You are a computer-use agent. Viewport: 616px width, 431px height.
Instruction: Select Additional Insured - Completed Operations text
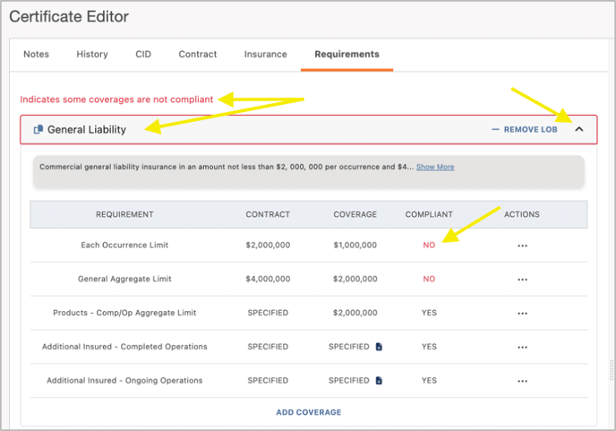[x=124, y=347]
